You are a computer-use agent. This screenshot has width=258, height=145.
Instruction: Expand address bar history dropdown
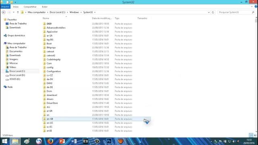[209, 12]
